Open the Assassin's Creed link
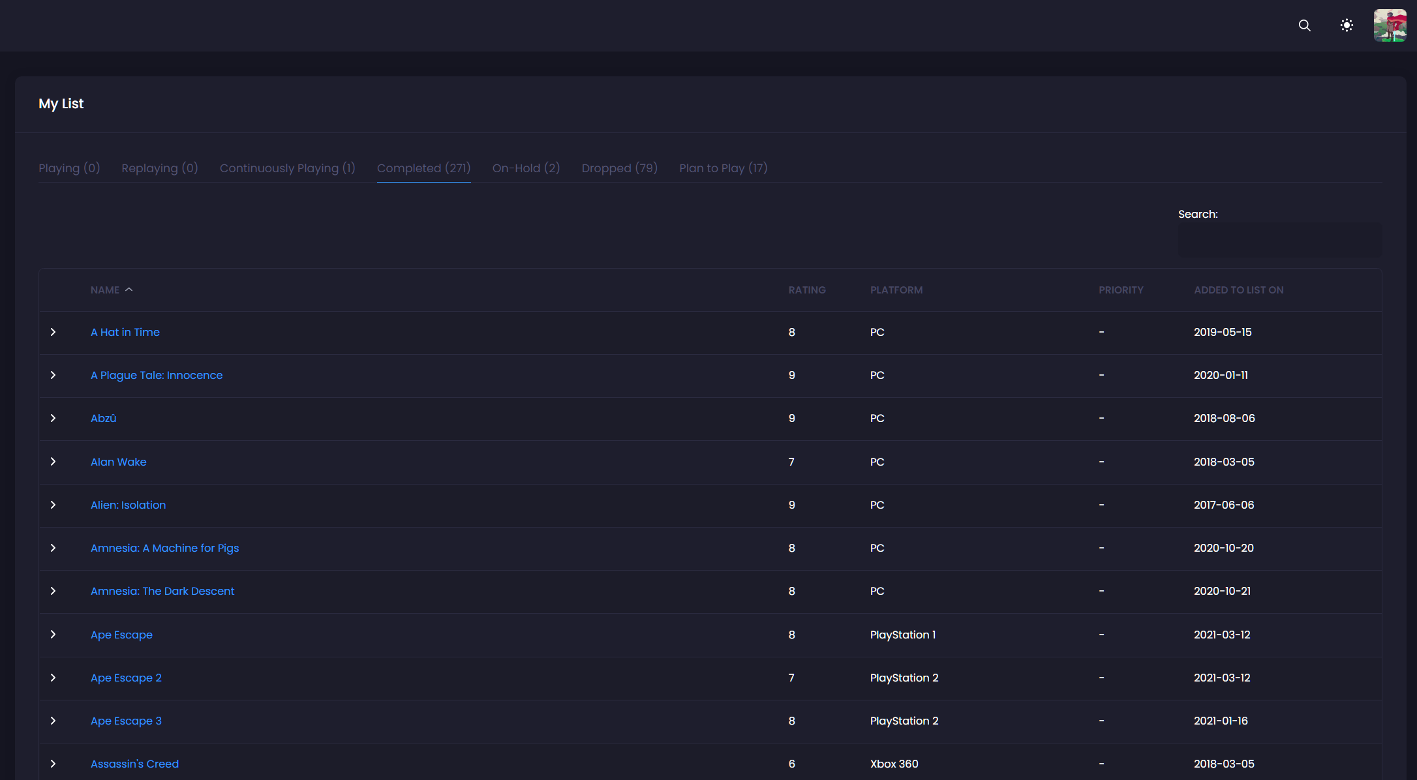The width and height of the screenshot is (1417, 780). pos(134,764)
